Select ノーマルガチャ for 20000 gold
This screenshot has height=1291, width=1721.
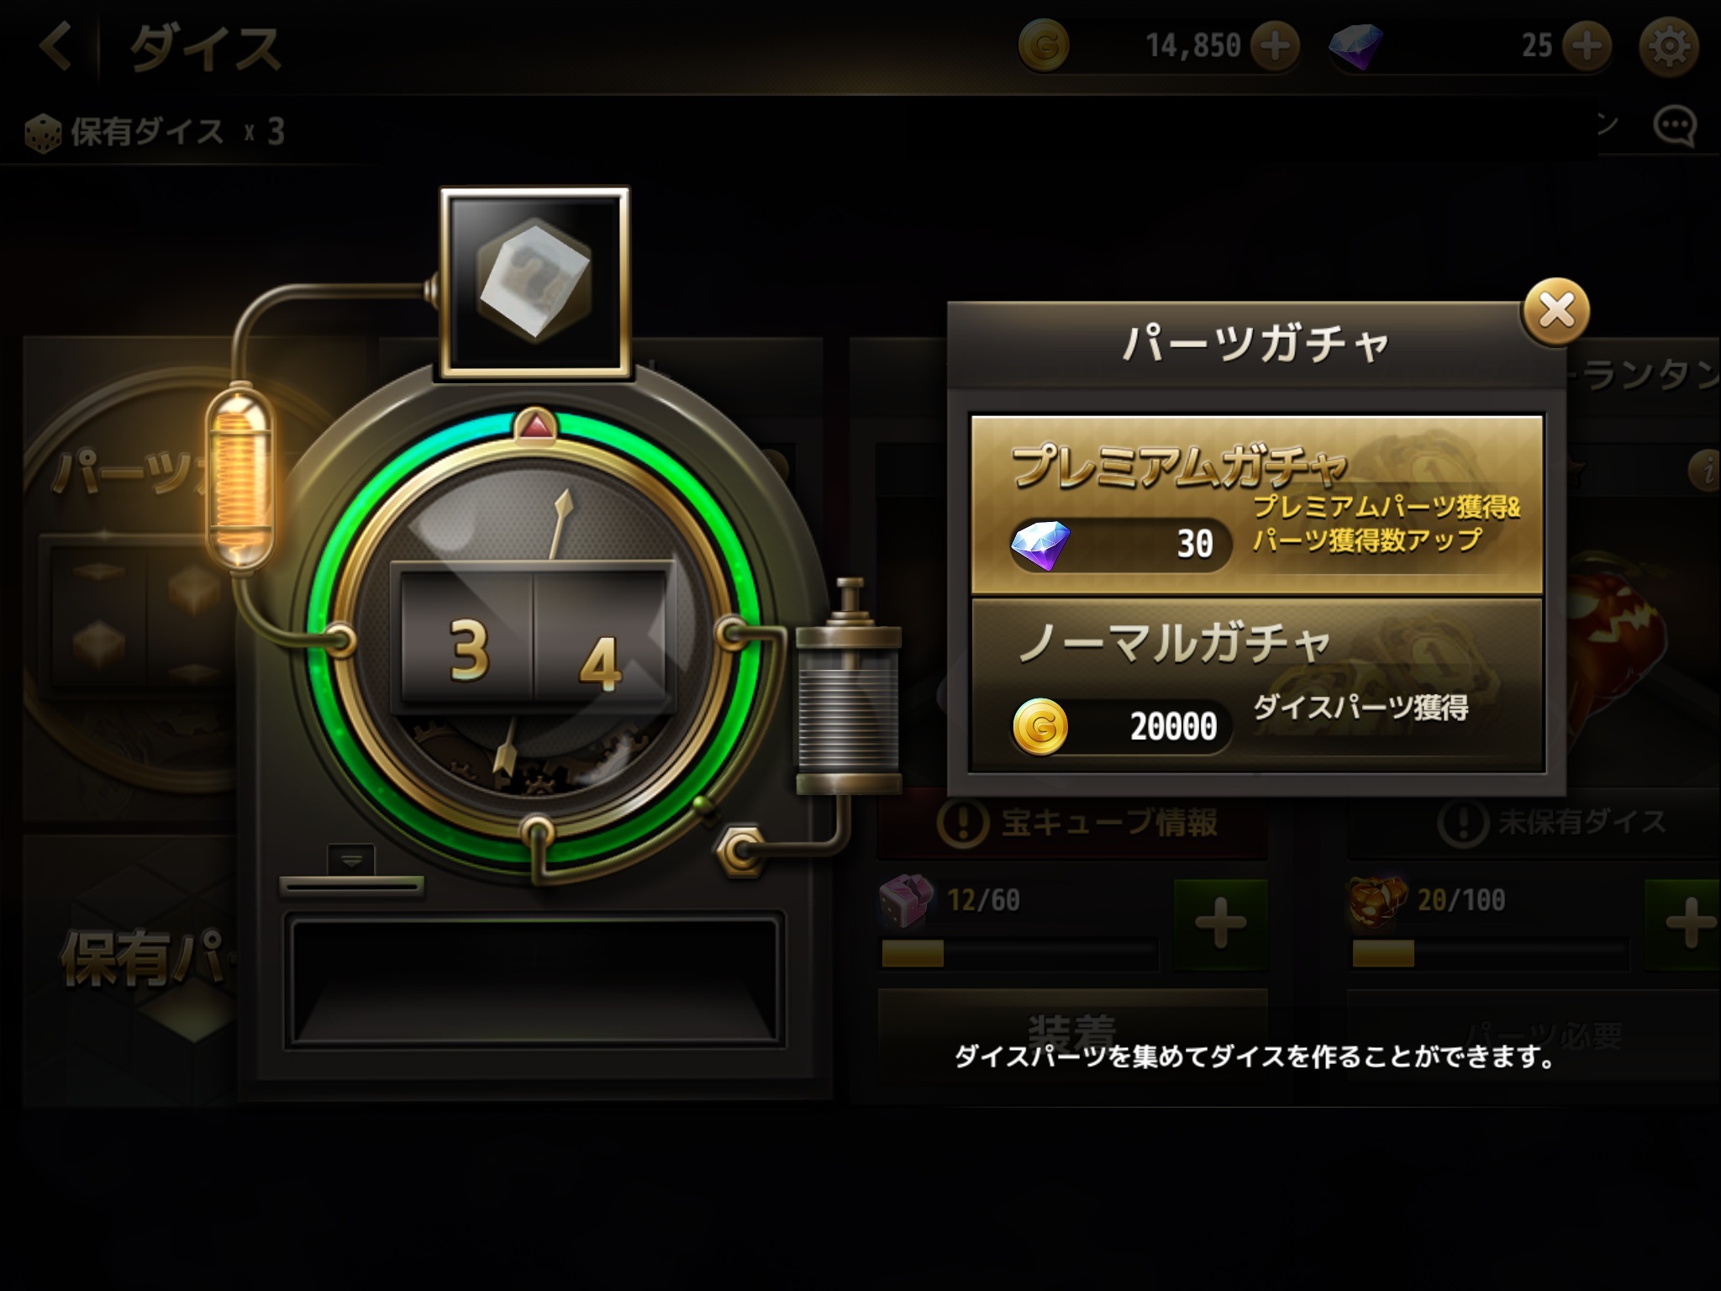pyautogui.click(x=1257, y=683)
